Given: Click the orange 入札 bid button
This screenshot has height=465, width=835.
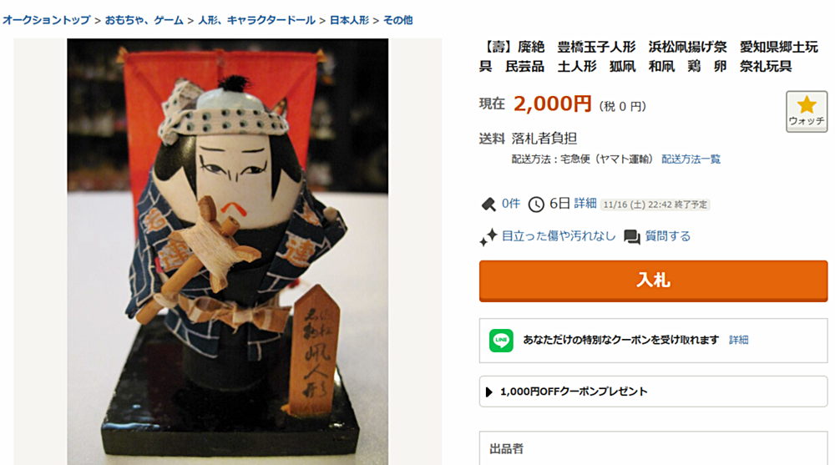Looking at the screenshot, I should (653, 281).
